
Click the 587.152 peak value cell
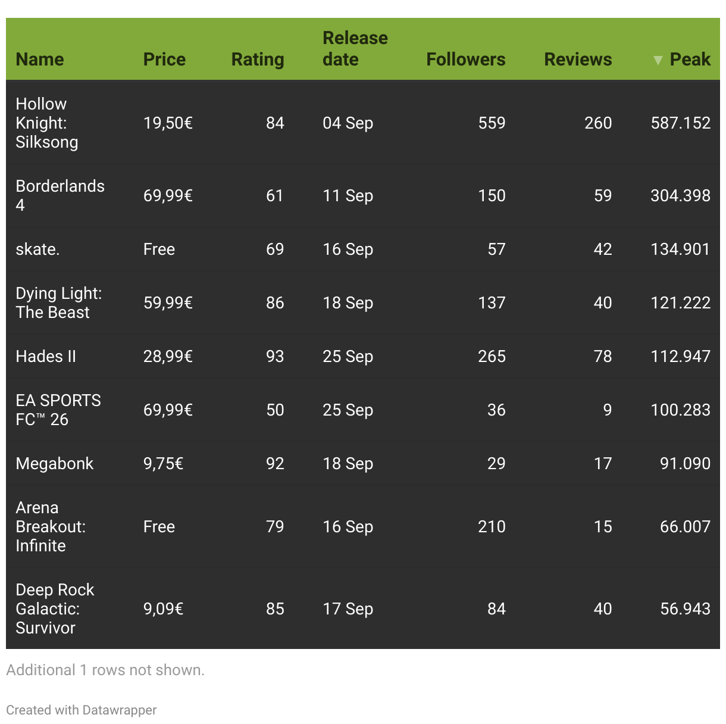(680, 123)
